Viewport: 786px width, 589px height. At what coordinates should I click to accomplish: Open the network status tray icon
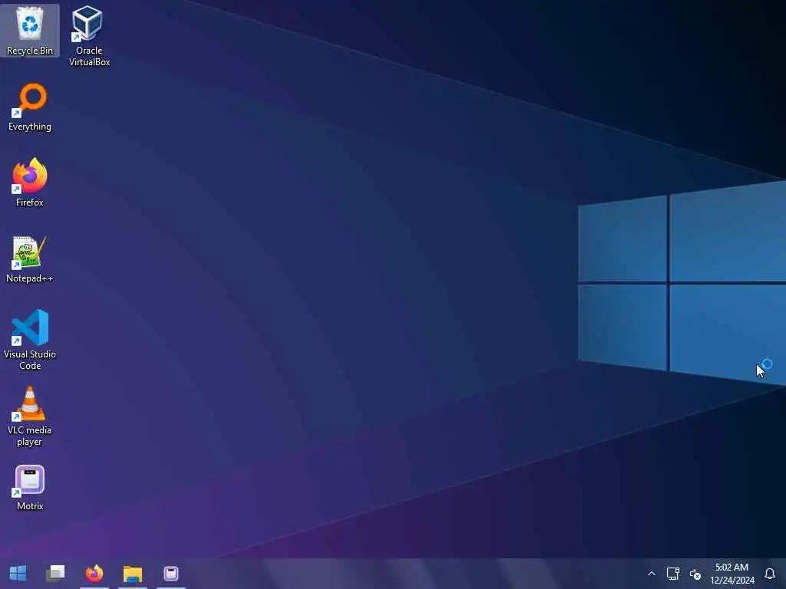pyautogui.click(x=672, y=574)
